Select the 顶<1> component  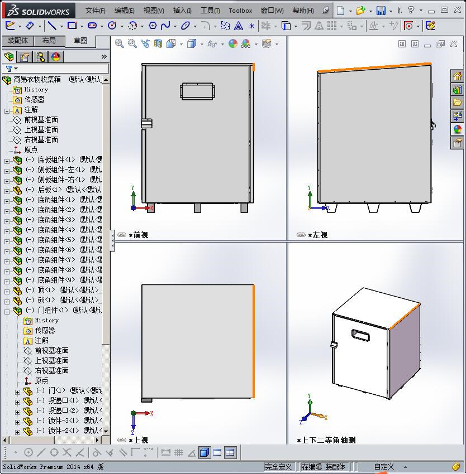pyautogui.click(x=46, y=290)
